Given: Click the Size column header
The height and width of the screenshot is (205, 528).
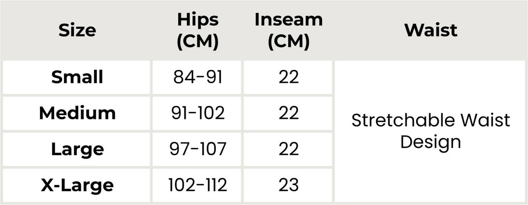Looking at the screenshot, I should click(77, 30).
